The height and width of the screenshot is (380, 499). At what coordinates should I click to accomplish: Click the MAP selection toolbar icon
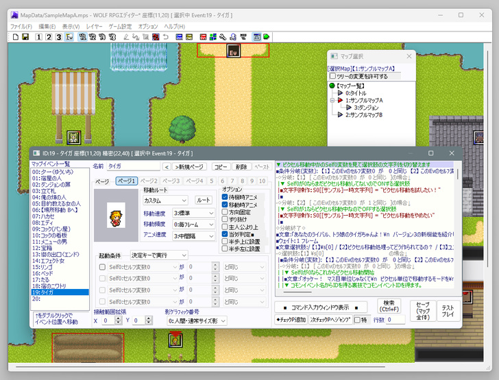(243, 37)
